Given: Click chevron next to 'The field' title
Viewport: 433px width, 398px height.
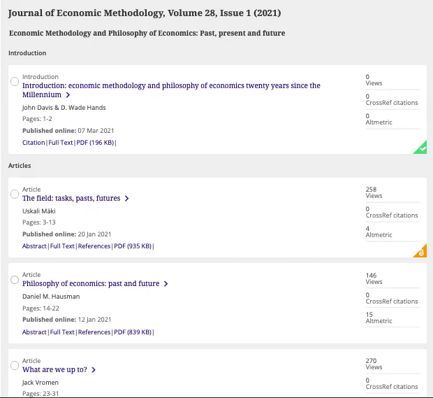Looking at the screenshot, I should pyautogui.click(x=126, y=199).
